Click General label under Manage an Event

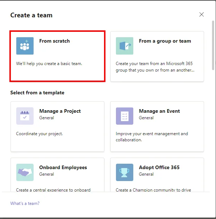pos(146,118)
